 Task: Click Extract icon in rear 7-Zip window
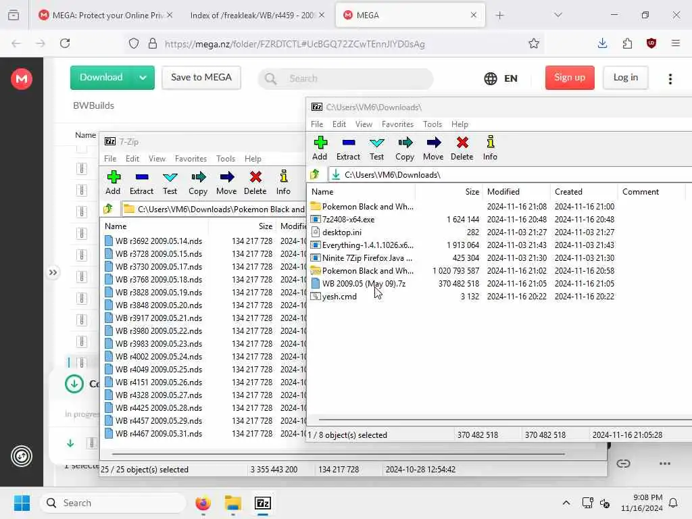[142, 177]
